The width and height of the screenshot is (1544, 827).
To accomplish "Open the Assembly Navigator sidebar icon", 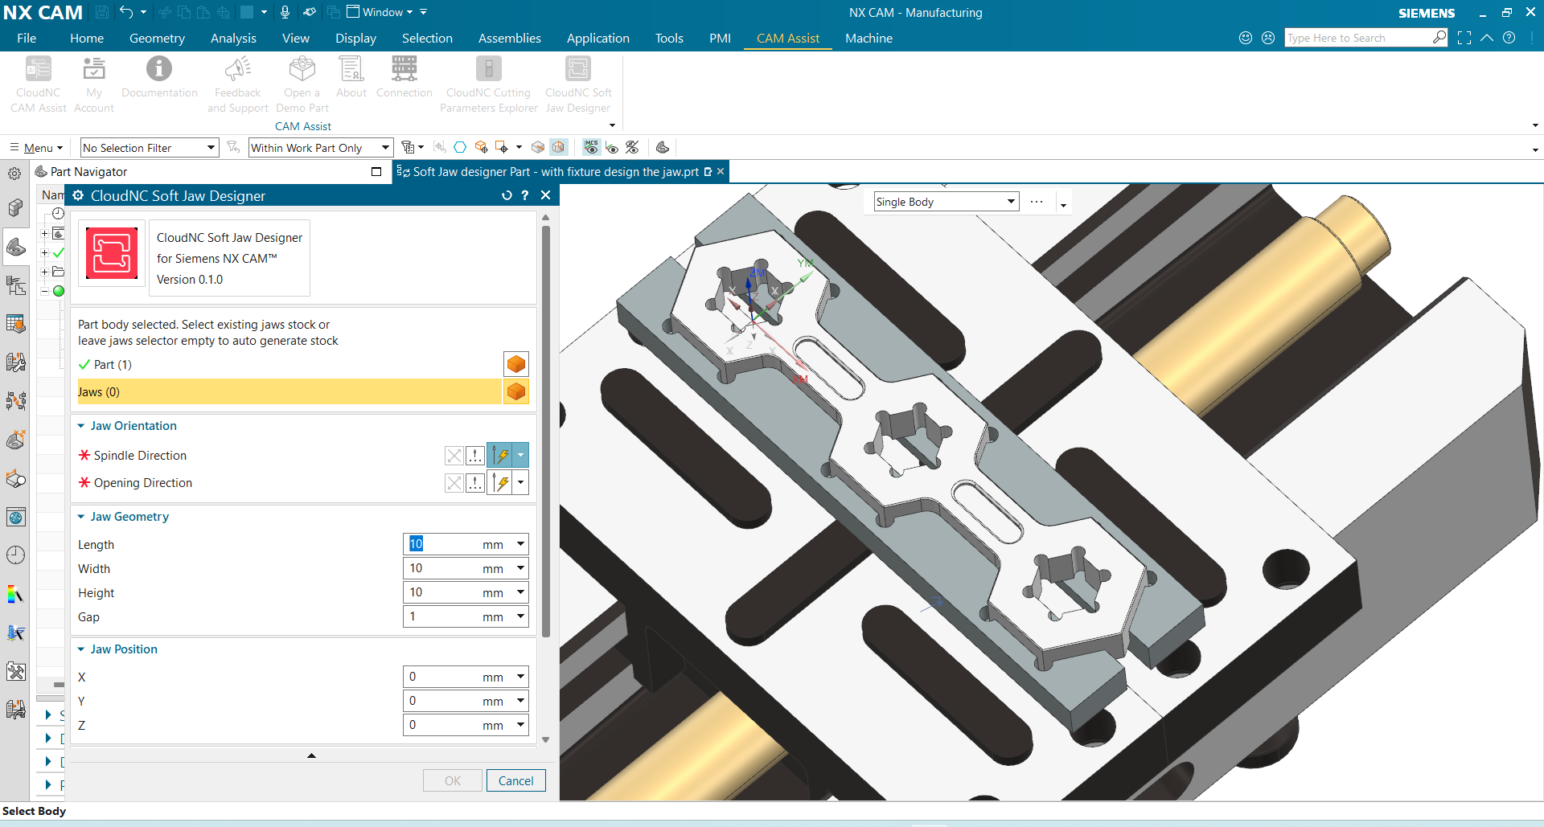I will click(15, 207).
